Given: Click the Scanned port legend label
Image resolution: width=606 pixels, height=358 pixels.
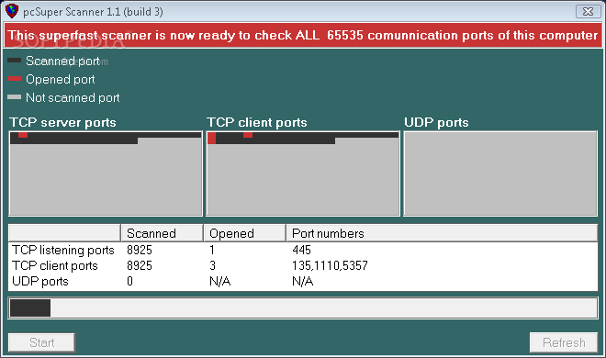Looking at the screenshot, I should [x=62, y=61].
